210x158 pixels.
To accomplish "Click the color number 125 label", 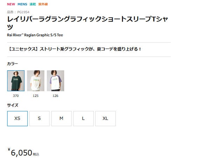I will click(x=36, y=96).
